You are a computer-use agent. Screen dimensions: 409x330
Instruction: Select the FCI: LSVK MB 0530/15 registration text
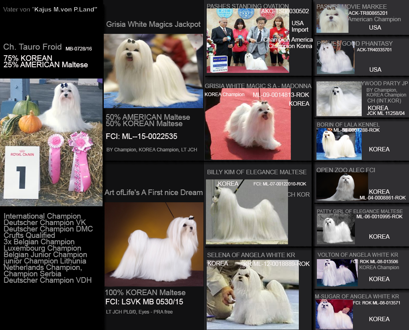click(144, 302)
